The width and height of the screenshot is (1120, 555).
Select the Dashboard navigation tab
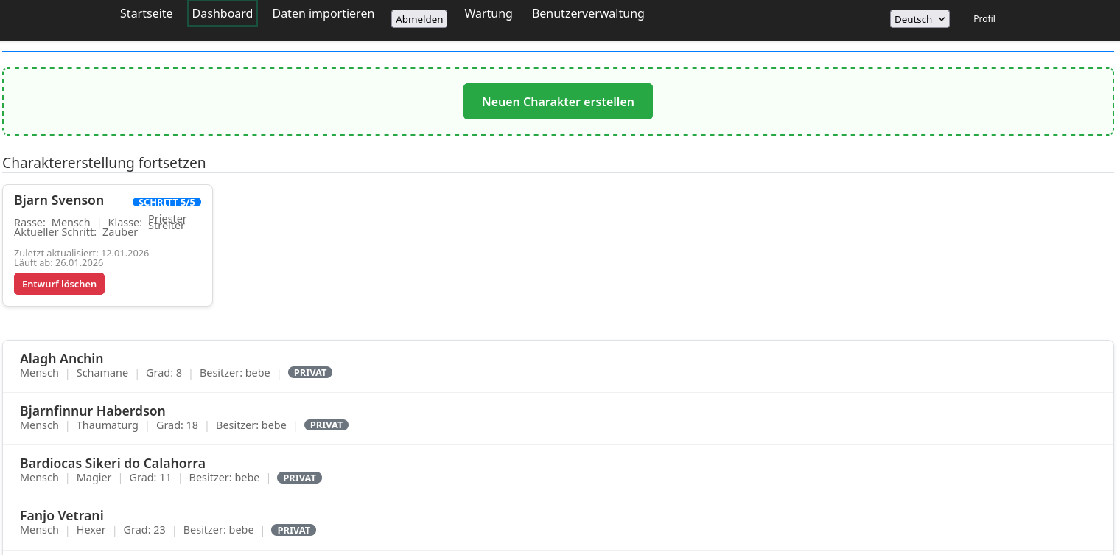click(x=222, y=14)
